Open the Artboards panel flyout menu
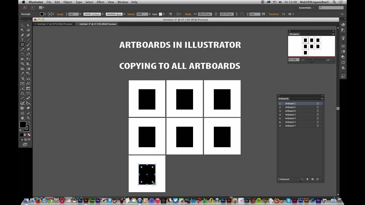 tap(322, 99)
